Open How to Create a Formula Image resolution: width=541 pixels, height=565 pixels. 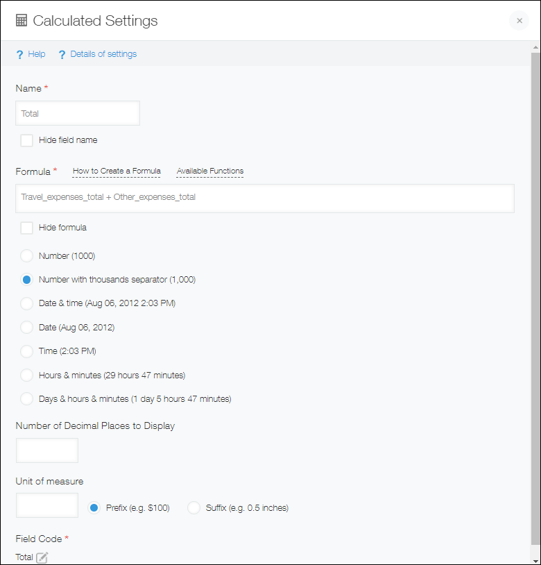[117, 171]
